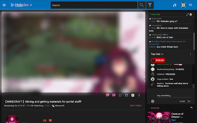The width and height of the screenshot is (197, 123).
Task: Open the channel's YouTube icon link
Action: tap(45, 121)
